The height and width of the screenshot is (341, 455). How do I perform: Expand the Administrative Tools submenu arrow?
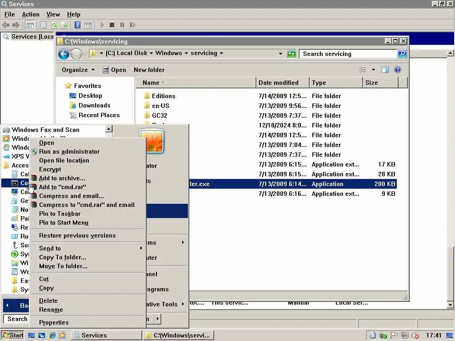tap(183, 304)
